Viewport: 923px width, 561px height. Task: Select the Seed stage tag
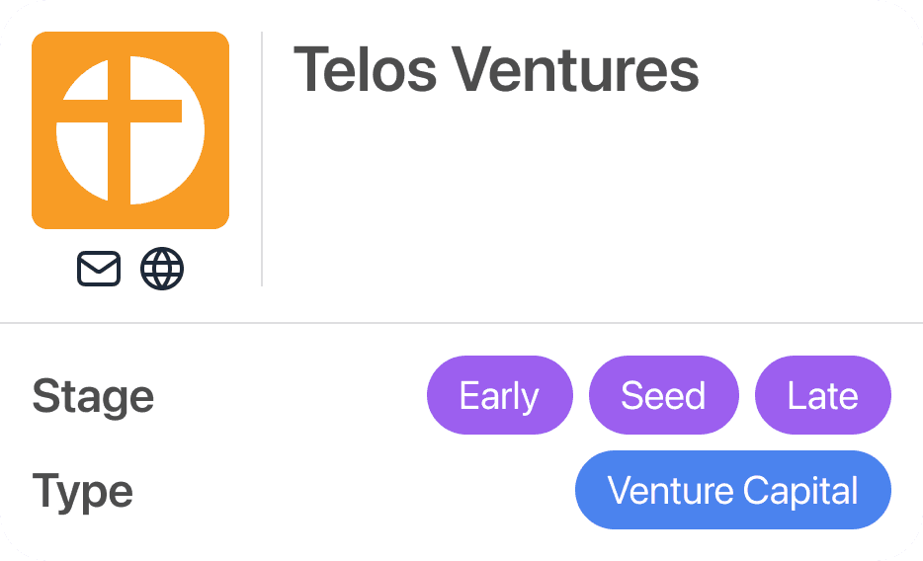tap(663, 395)
